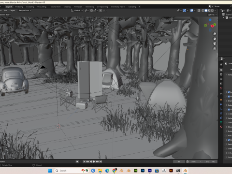Open the RetopoFlow dropdown menu
The height and width of the screenshot is (174, 232).
(x=25, y=11)
